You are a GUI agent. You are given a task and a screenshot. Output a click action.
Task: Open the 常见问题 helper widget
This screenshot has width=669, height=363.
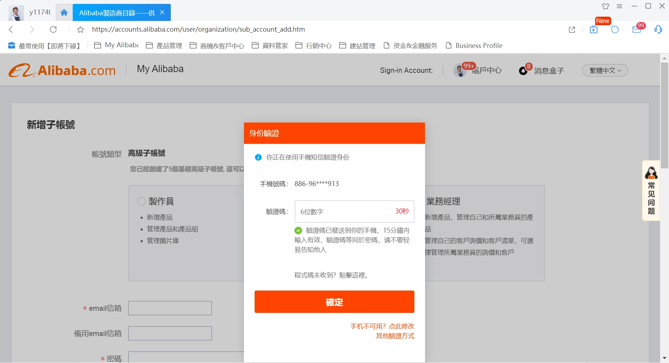(651, 191)
